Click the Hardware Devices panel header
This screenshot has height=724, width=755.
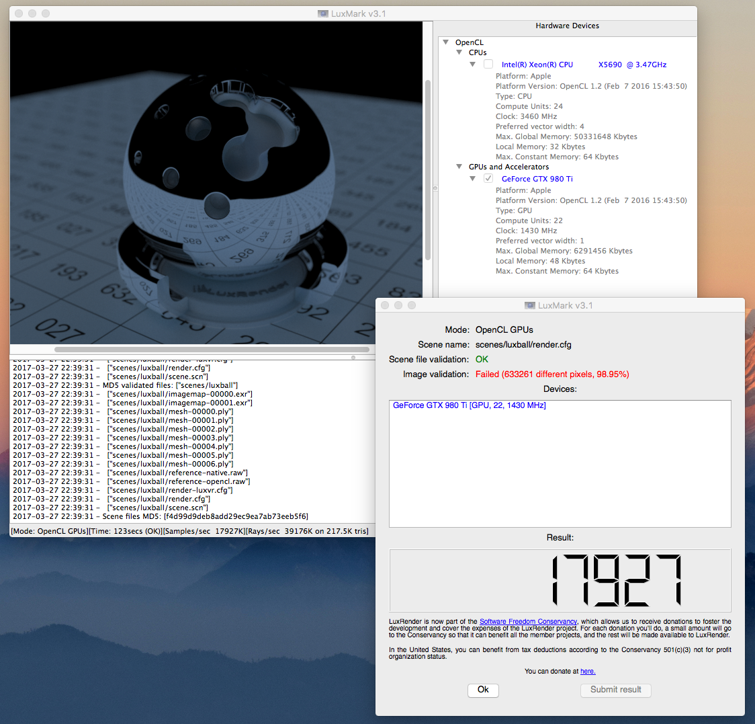[x=567, y=26]
